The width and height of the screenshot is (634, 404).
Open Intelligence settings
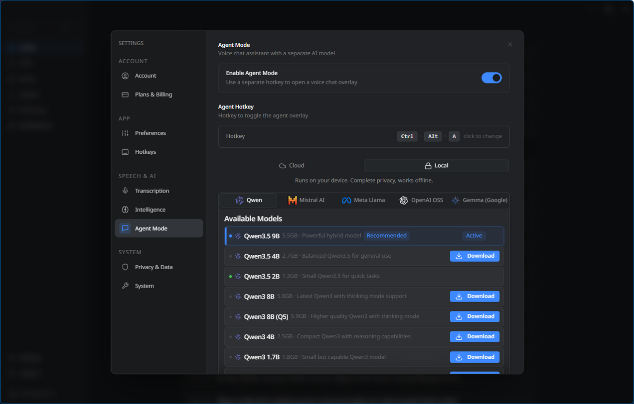[x=159, y=209]
